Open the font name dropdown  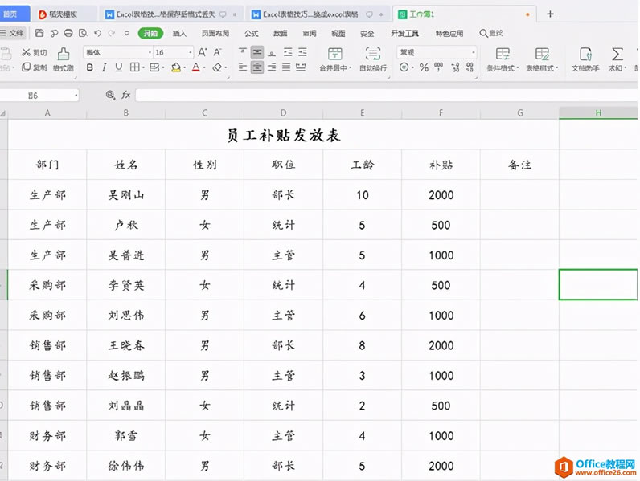[150, 52]
